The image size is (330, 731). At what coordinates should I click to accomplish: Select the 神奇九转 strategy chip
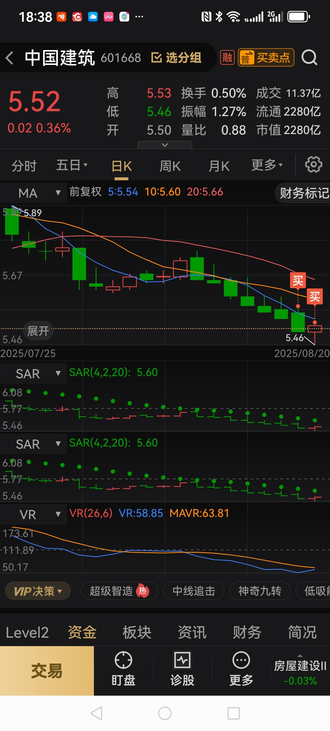tap(260, 591)
